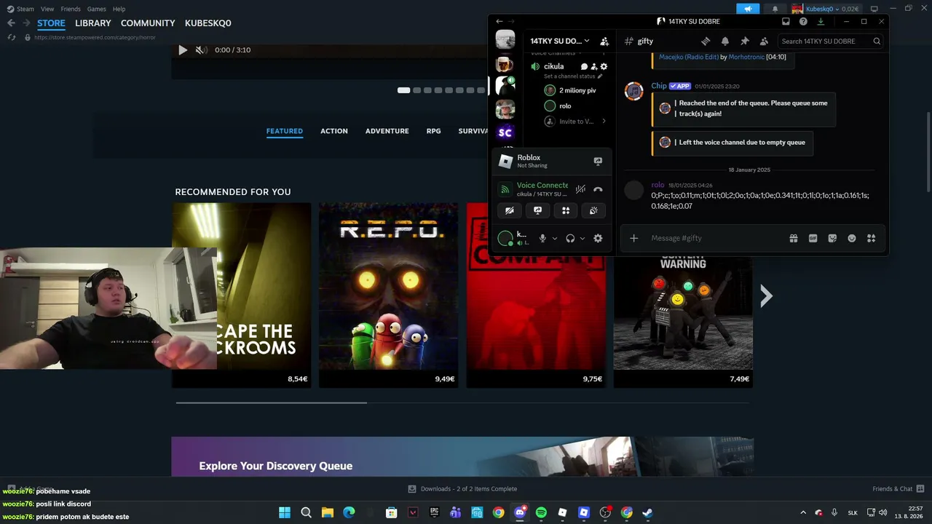Edit cikula voice channel settings gear
The width and height of the screenshot is (932, 524).
[604, 66]
